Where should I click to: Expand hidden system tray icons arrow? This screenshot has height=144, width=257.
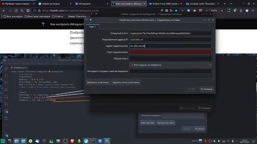click(x=237, y=141)
